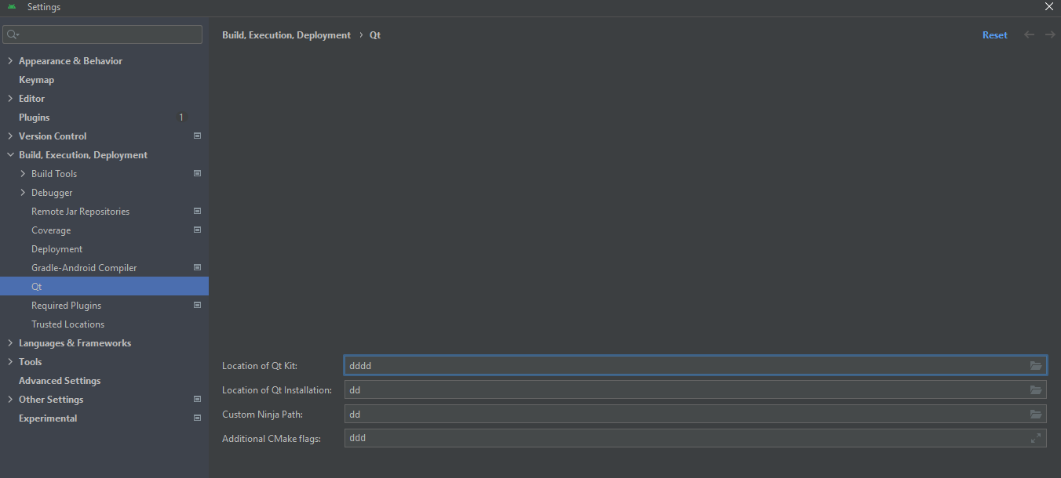Browse for Custom Ninja Path folder

click(x=1036, y=415)
